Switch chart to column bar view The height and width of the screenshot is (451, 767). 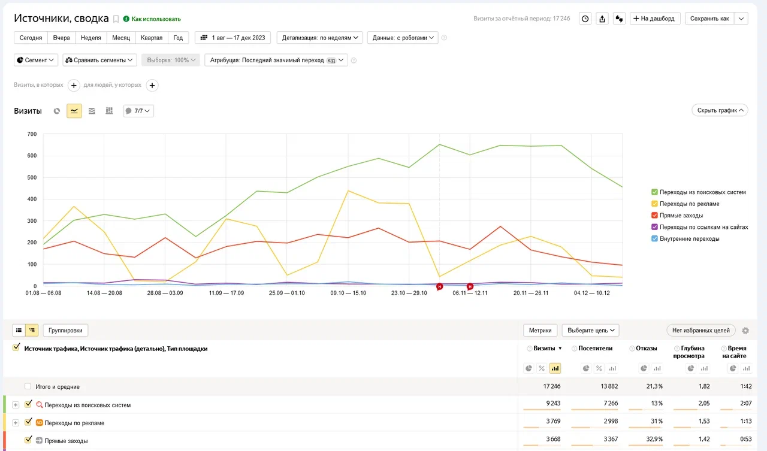[x=109, y=111]
